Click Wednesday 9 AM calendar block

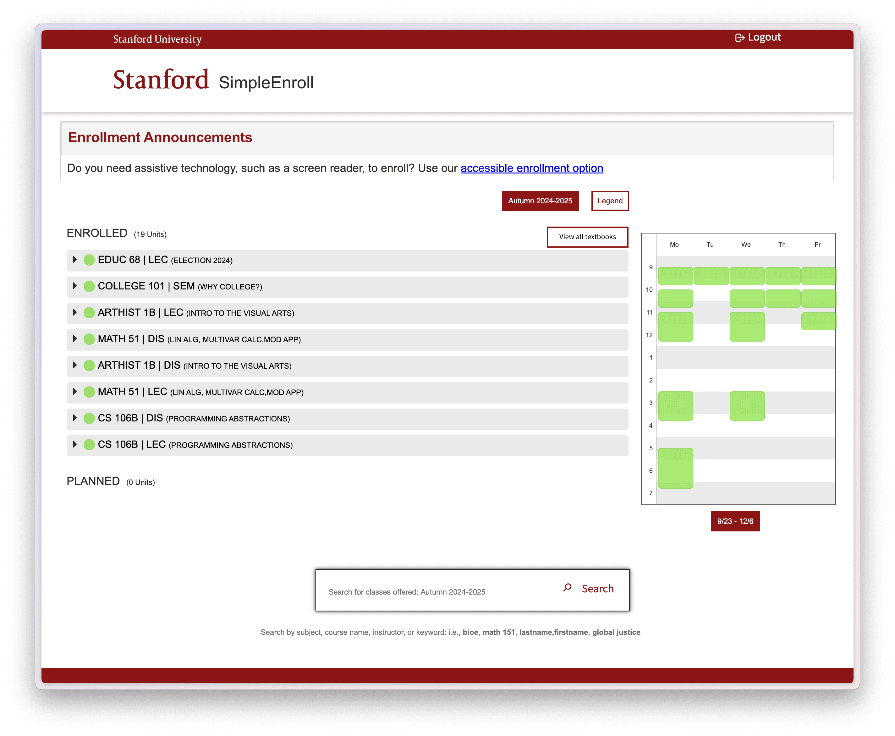[747, 276]
